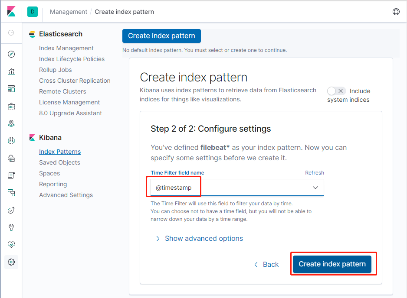Screen dimensions: 407x298
Task: Click Refresh link for time fields
Action: [x=314, y=173]
